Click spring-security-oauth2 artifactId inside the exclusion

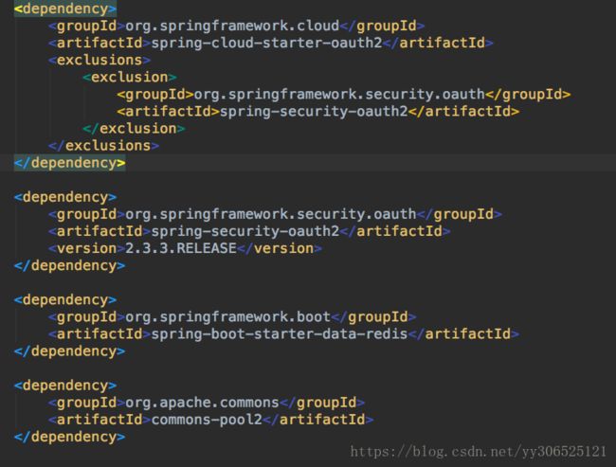pyautogui.click(x=314, y=112)
